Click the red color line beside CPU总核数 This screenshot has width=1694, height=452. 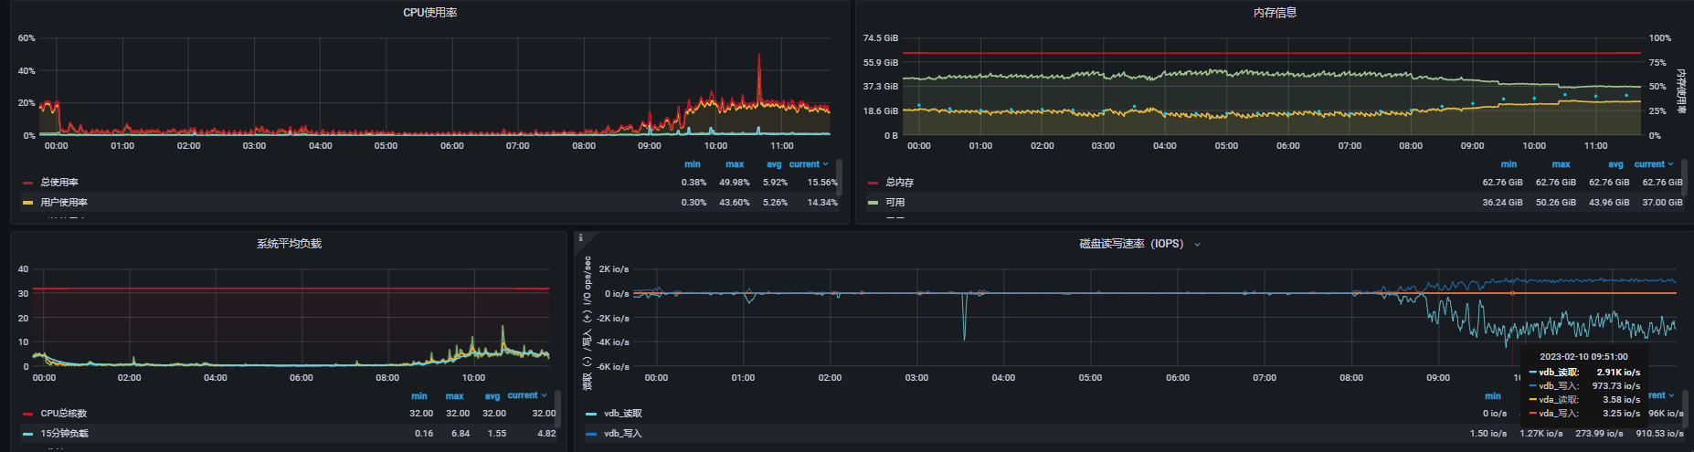[x=27, y=414]
